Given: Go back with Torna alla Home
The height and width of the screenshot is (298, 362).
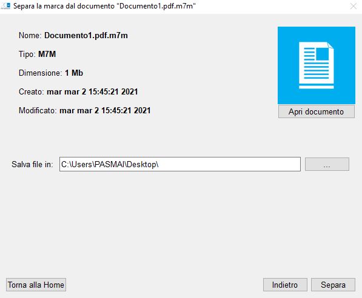Looking at the screenshot, I should 36,285.
